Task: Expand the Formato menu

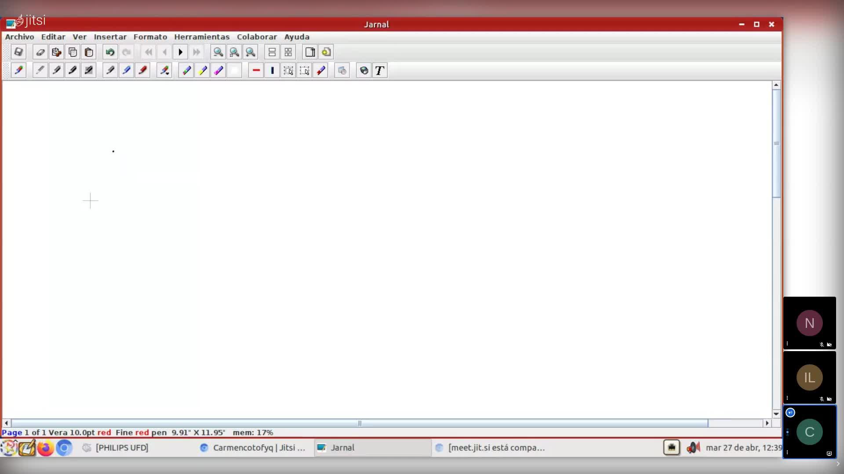Action: click(x=150, y=37)
